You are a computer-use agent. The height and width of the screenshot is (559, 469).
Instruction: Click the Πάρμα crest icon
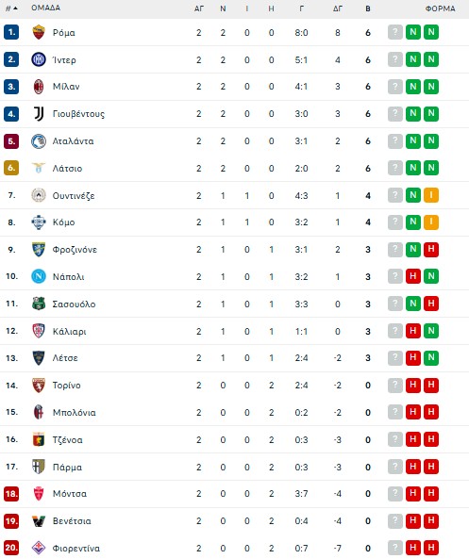pos(39,467)
